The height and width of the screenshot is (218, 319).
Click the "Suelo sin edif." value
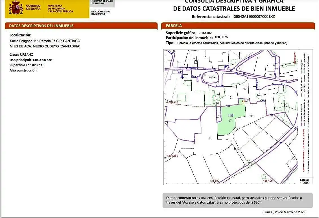click(x=43, y=60)
